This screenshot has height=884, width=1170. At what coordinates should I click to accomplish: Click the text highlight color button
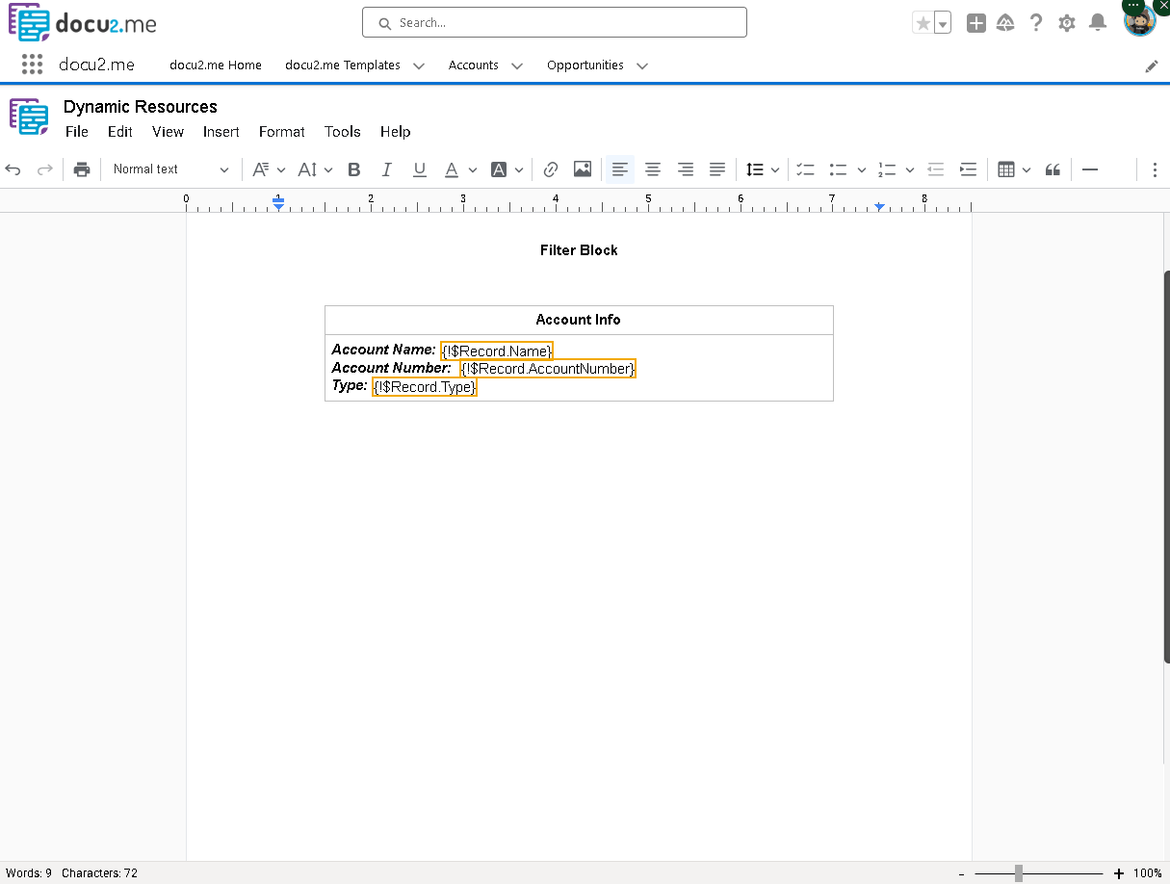[499, 169]
